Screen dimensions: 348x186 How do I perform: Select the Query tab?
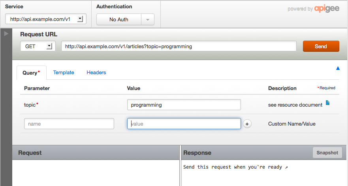tap(32, 73)
